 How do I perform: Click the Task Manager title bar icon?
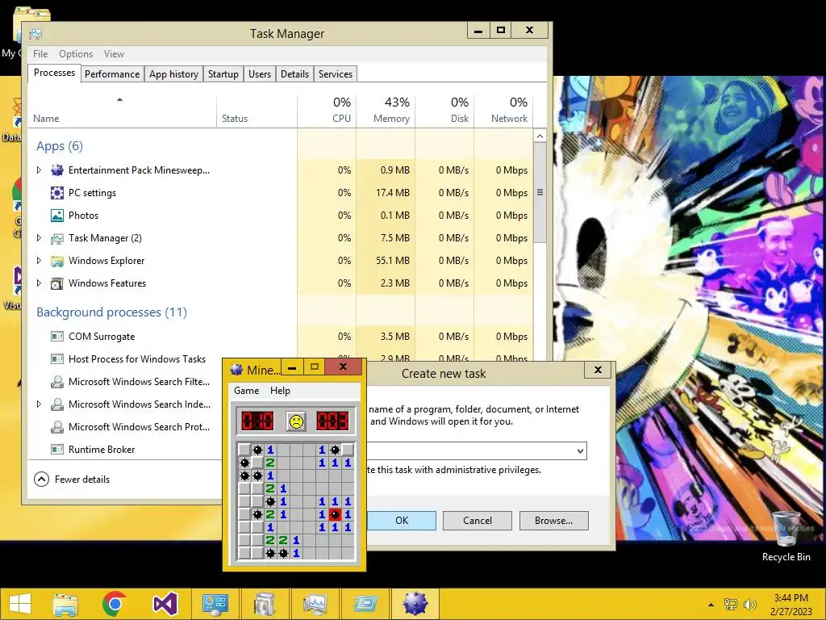pyautogui.click(x=35, y=34)
